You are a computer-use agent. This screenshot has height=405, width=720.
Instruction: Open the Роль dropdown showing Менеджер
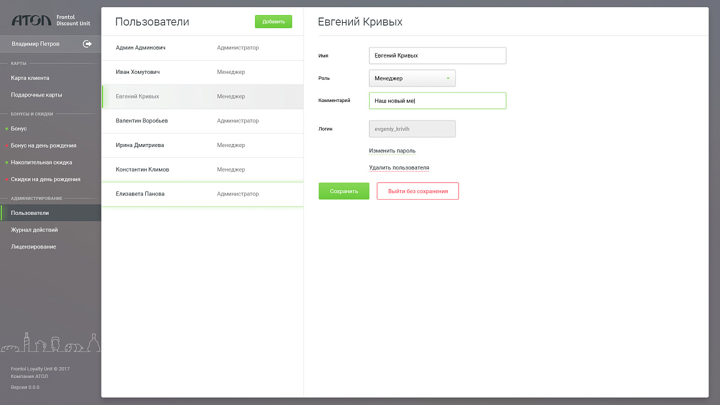412,78
